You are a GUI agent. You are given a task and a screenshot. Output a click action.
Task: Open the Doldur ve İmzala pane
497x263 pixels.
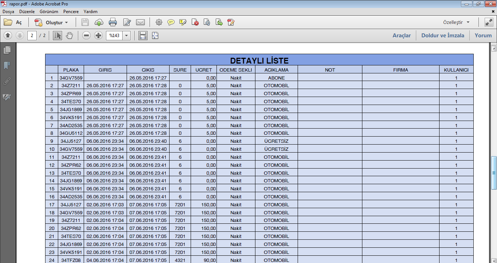[x=442, y=36]
